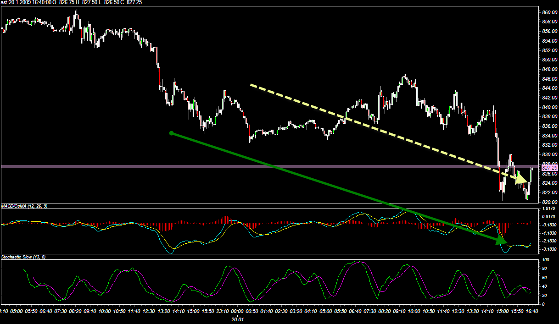Click the 836.00 price axis label
Image resolution: width=559 pixels, height=324 pixels.
click(549, 126)
